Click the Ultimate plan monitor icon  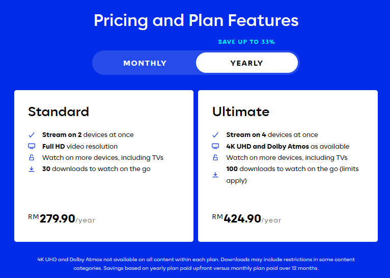215,146
